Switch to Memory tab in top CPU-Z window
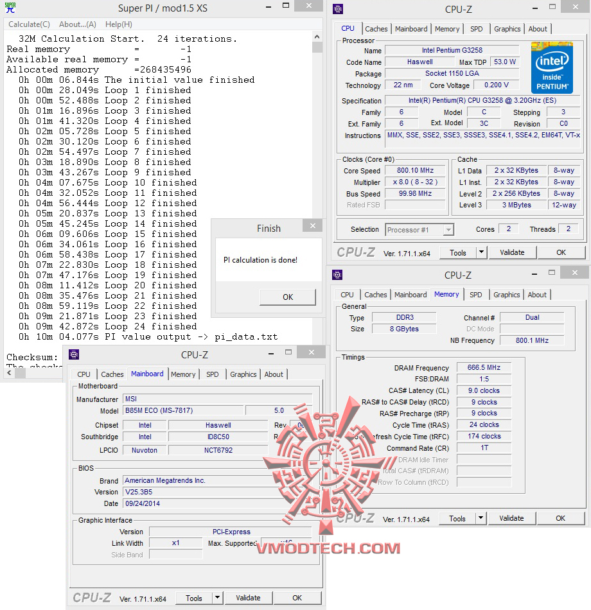Viewport: 591px width, 610px height. tap(447, 29)
